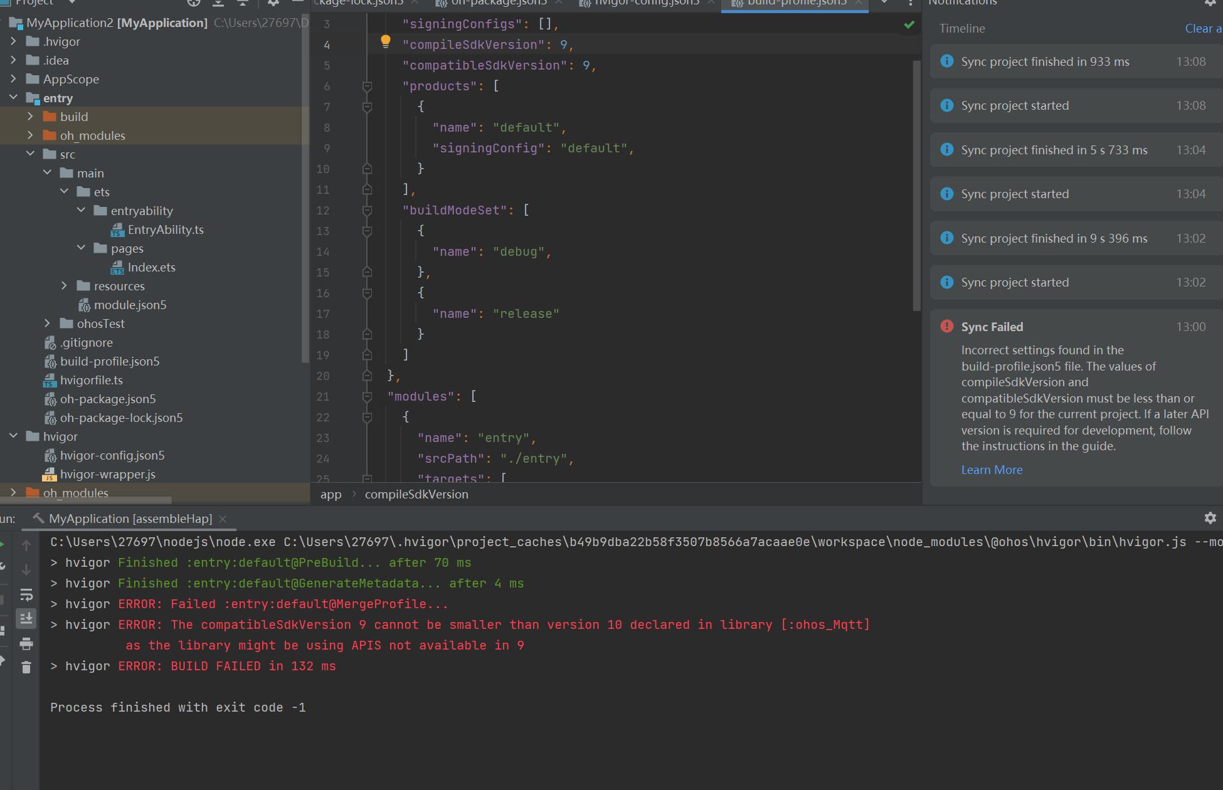The image size is (1223, 790).
Task: Open hvigor-config.json5 in the tree
Action: (112, 455)
